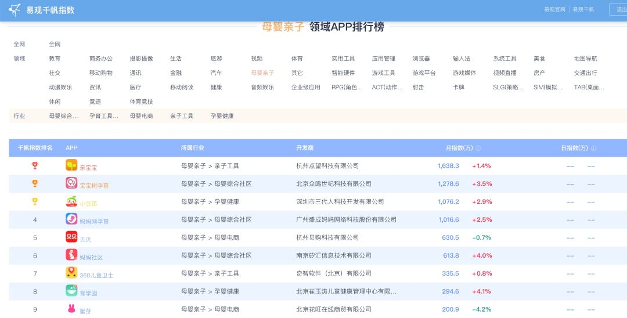This screenshot has width=627, height=318.
Task: Click 杭州点望科技有限公司 developer cell
Action: tap(327, 166)
